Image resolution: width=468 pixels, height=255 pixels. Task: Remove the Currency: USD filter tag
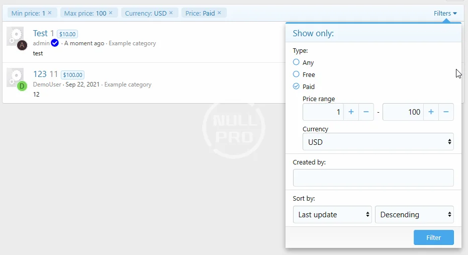tap(171, 13)
